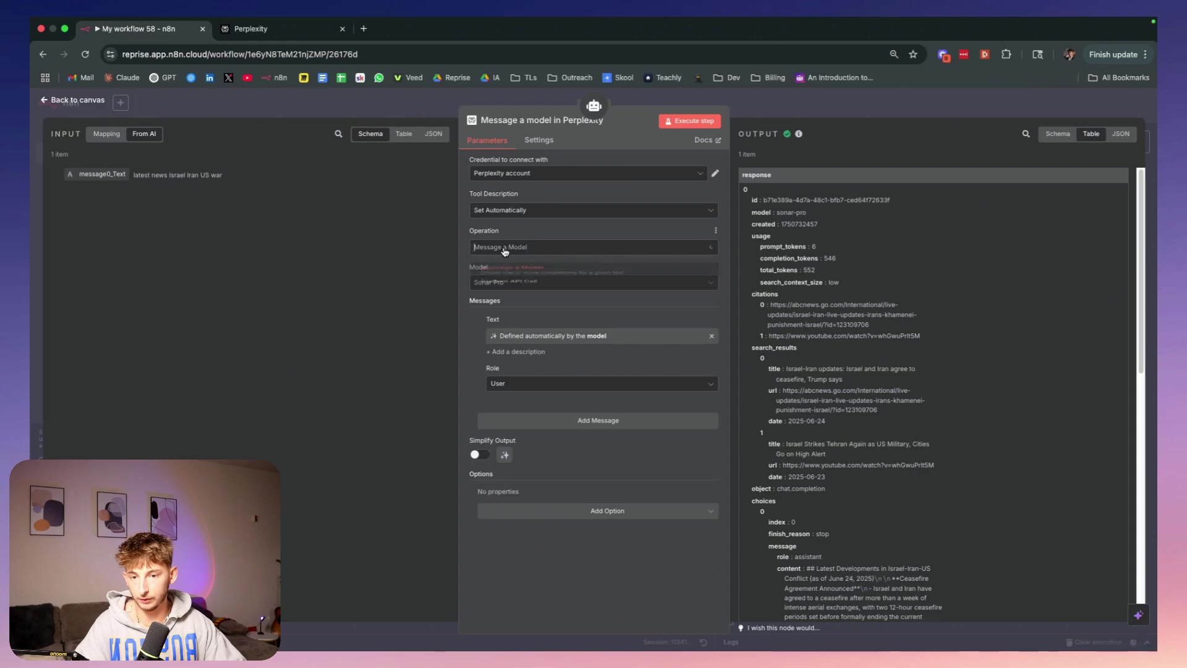Open a new browser tab with plus icon
The image size is (1187, 668).
[364, 28]
